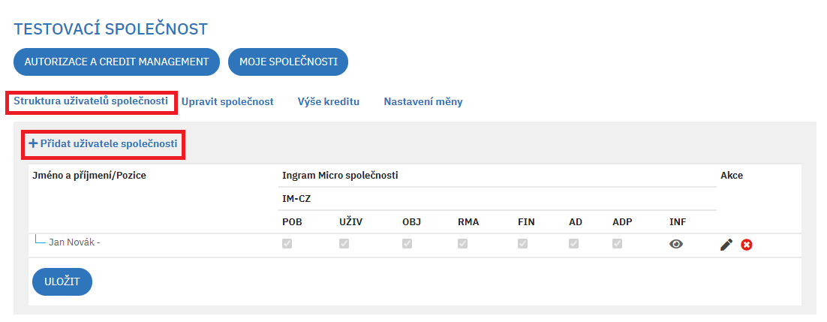Toggle the AD checkbox for Jan Novák
The height and width of the screenshot is (322, 827).
(573, 244)
